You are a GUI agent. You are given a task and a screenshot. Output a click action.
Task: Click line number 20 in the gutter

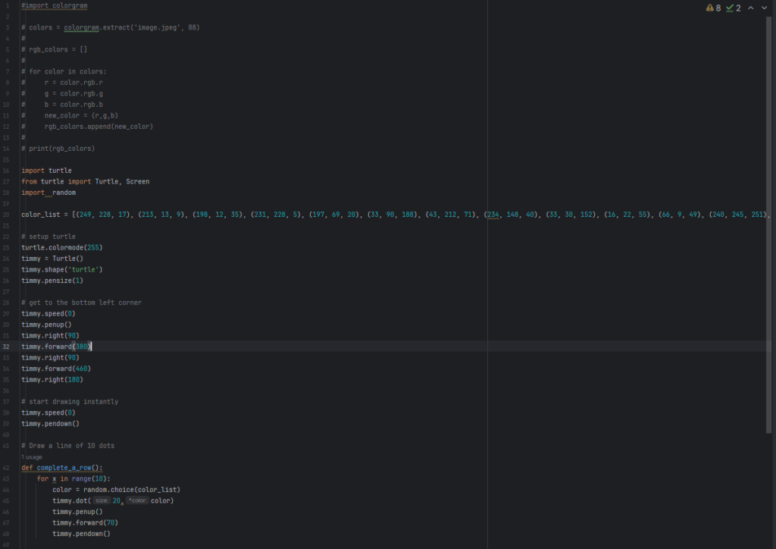coord(7,215)
